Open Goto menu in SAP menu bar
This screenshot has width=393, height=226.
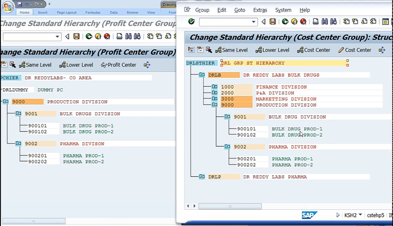[240, 10]
